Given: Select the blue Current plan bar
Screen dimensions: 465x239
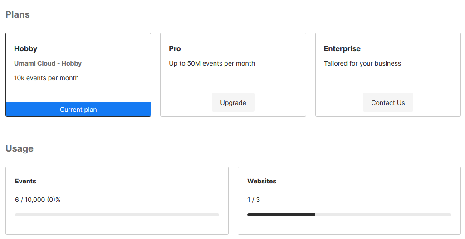Looking at the screenshot, I should pyautogui.click(x=78, y=110).
